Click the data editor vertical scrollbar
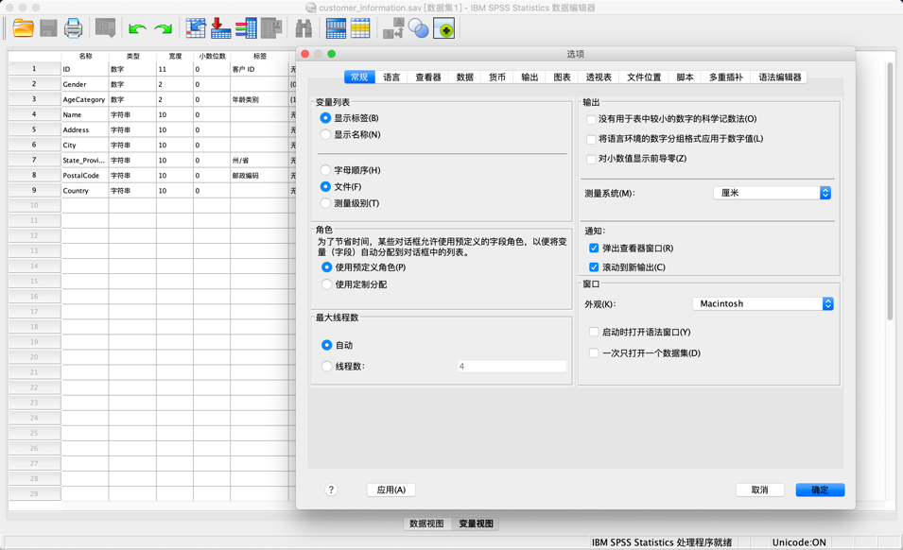 [890, 190]
